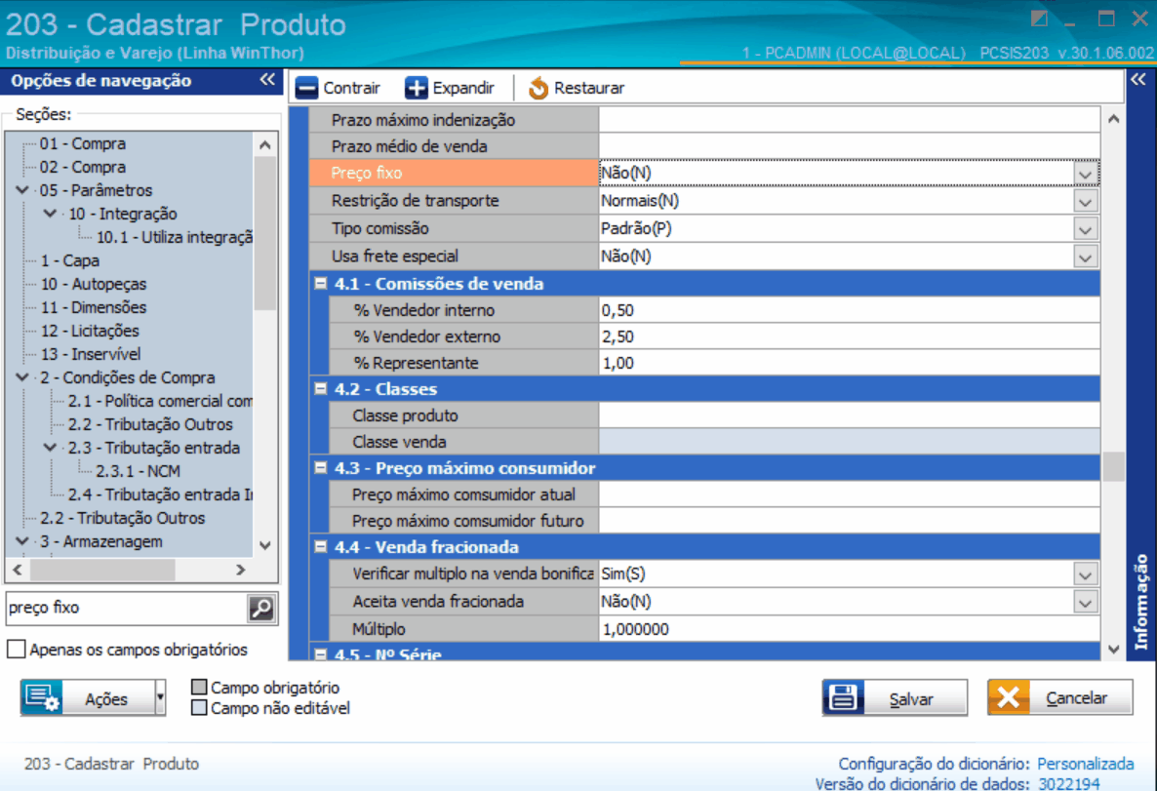Click the Expandir plus icon
Image resolution: width=1157 pixels, height=791 pixels.
(x=417, y=88)
